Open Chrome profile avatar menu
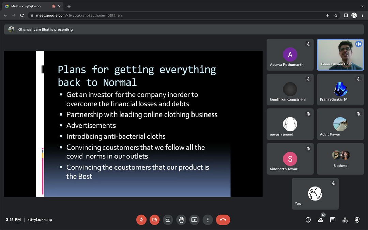 354,15
